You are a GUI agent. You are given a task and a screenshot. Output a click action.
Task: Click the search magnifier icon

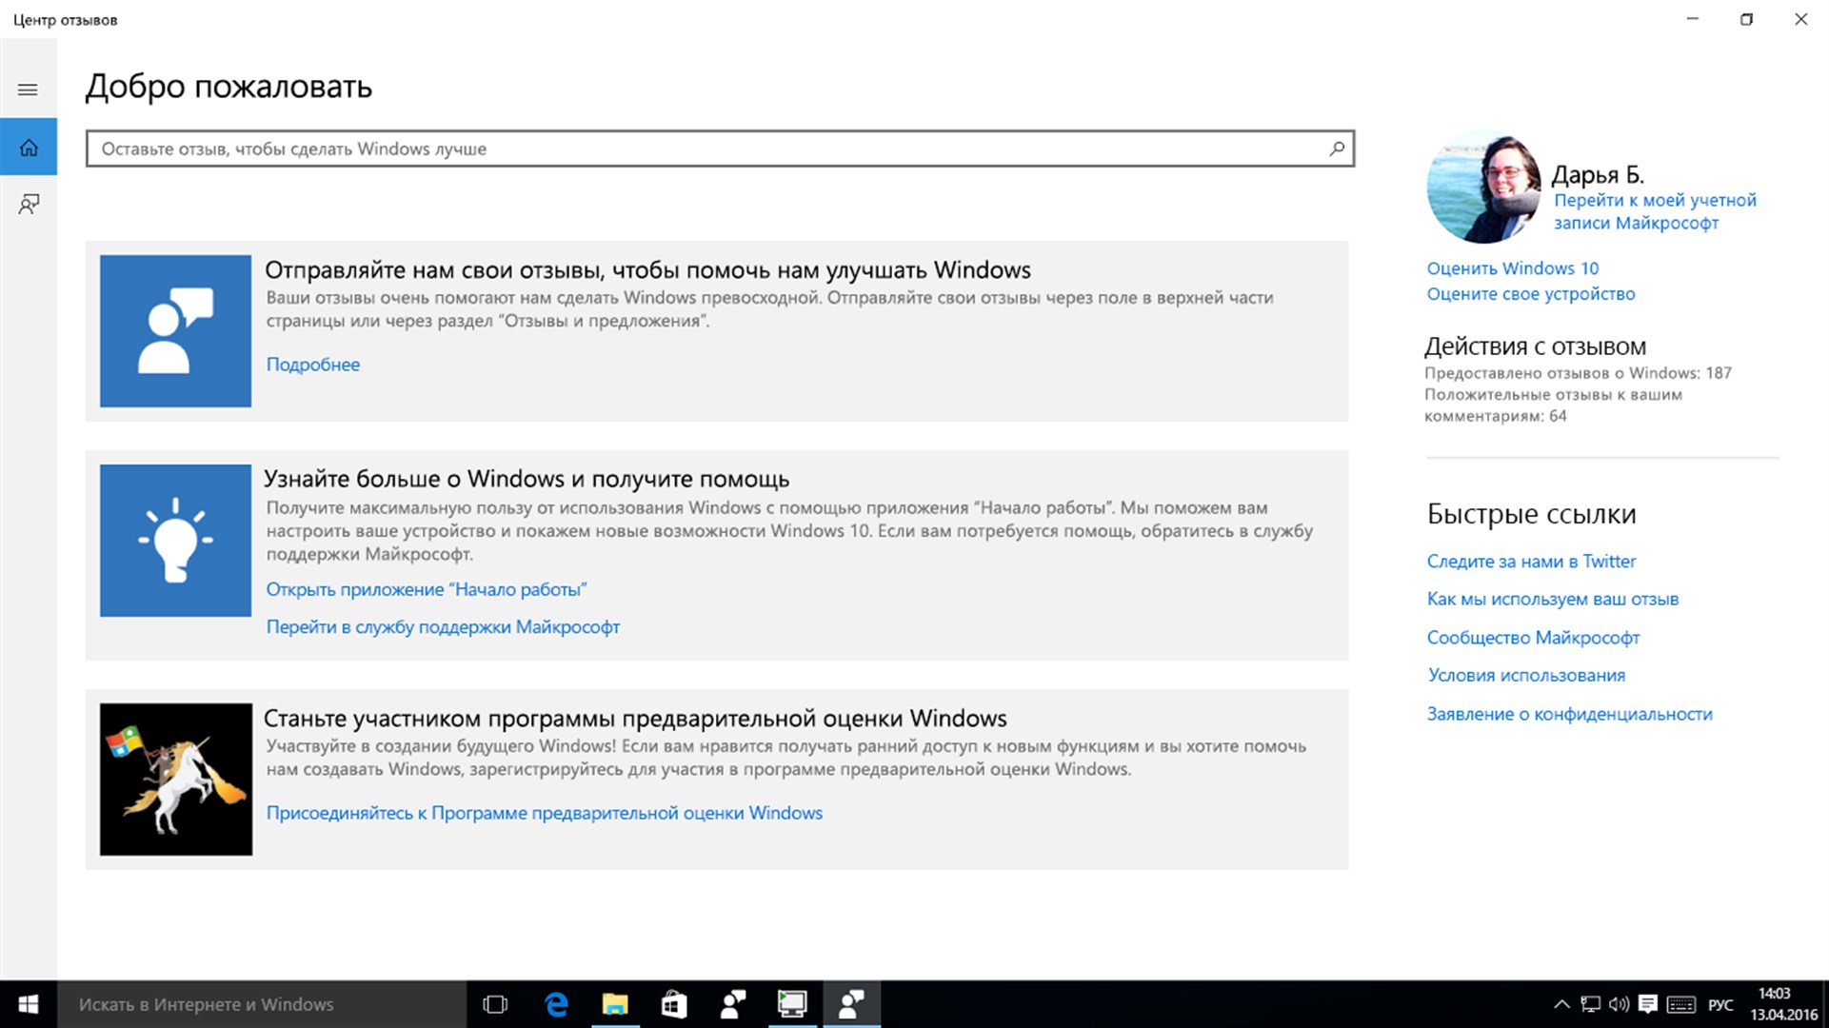point(1337,148)
